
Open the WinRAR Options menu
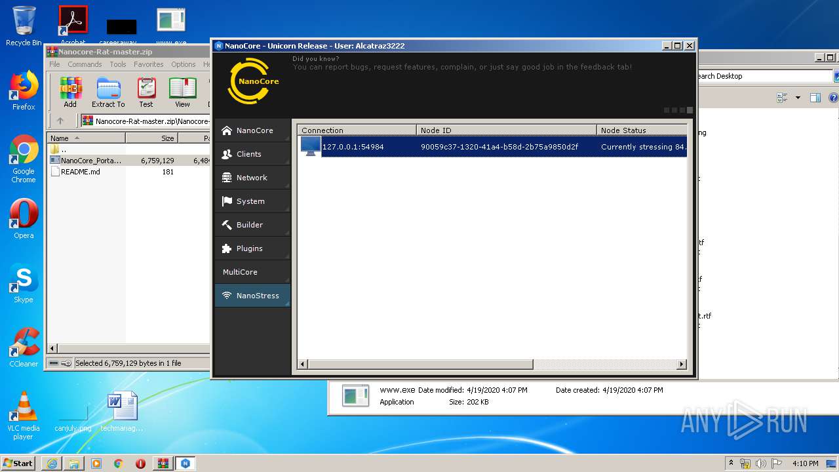coord(184,64)
